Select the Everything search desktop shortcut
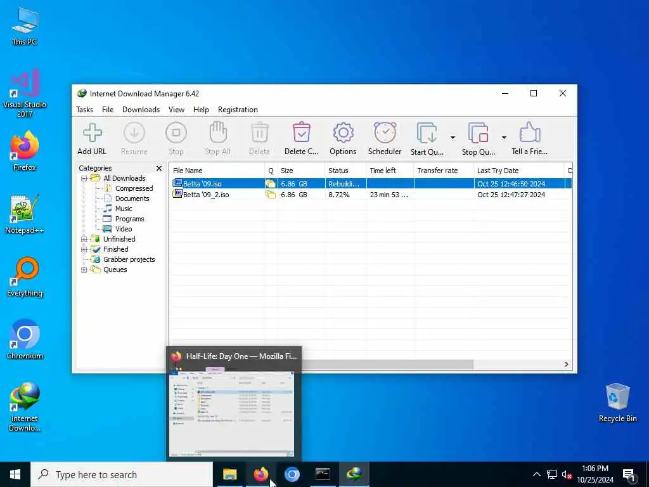 25,277
